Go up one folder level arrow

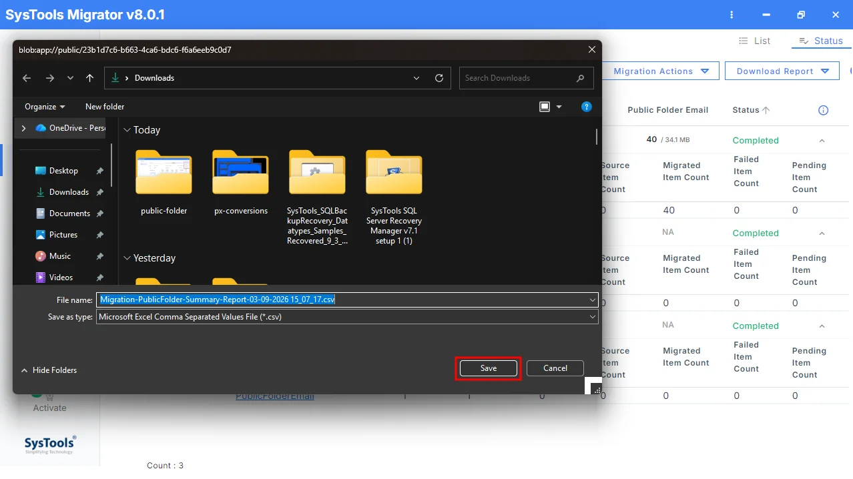pyautogui.click(x=89, y=78)
